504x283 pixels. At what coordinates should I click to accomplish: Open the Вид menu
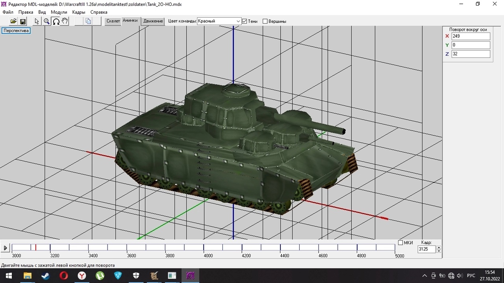(42, 12)
